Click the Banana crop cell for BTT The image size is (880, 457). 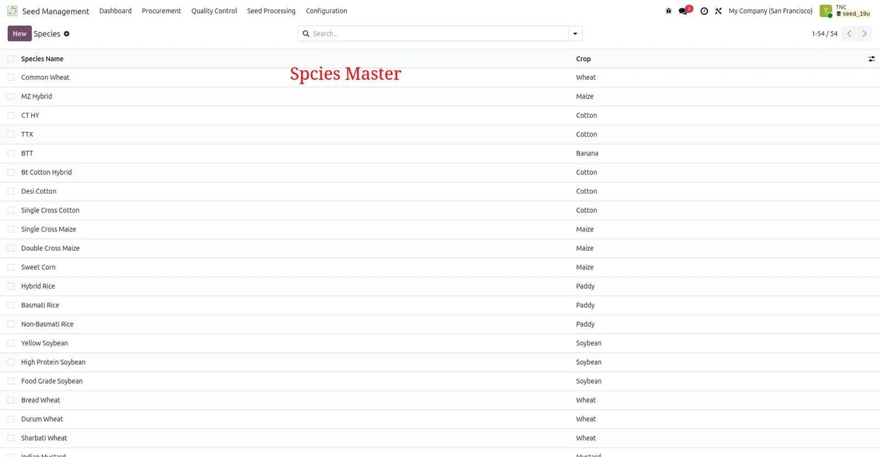click(587, 153)
